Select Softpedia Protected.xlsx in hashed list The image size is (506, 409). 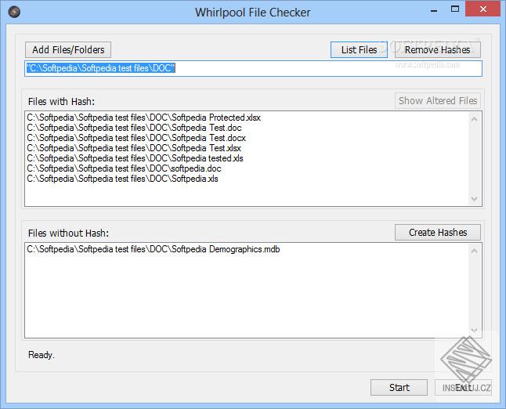pos(143,118)
